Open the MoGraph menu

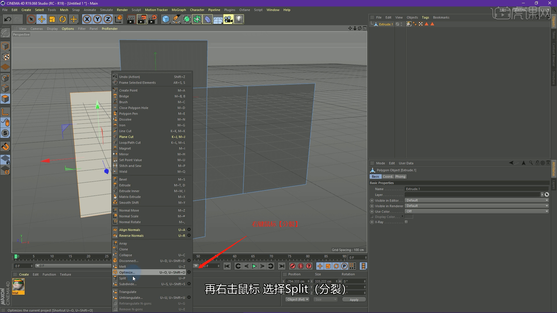pyautogui.click(x=179, y=10)
